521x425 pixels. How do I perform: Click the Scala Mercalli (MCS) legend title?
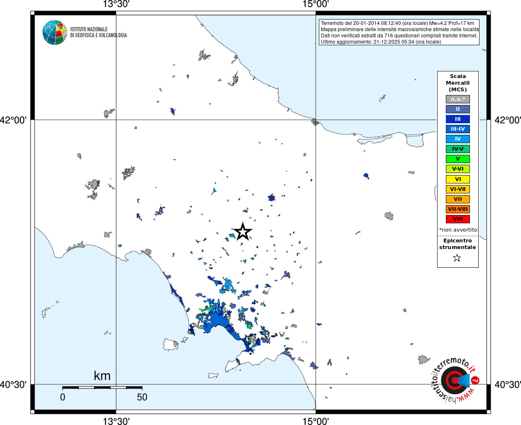point(458,83)
